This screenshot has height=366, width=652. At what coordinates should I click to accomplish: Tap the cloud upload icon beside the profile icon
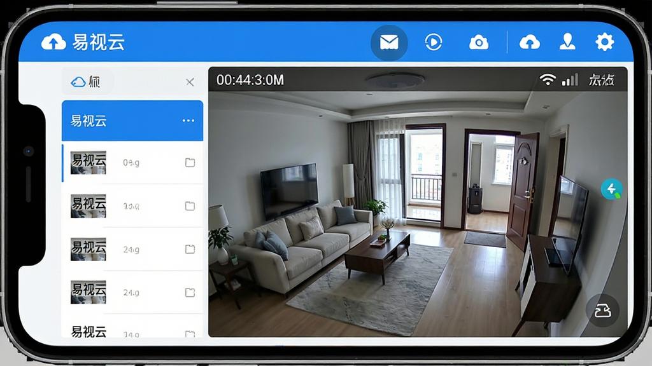pos(529,43)
